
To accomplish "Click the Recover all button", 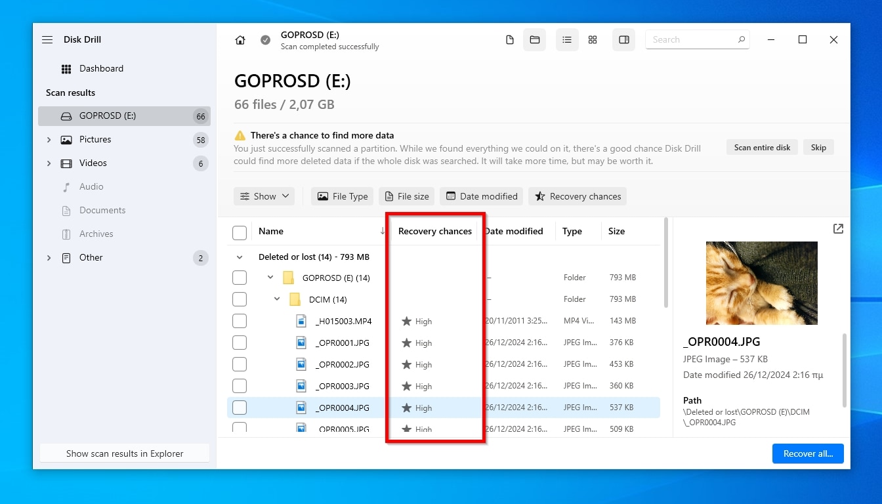I will 808,453.
